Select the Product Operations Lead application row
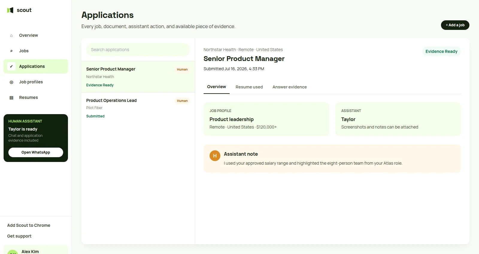Screen dimensions: 479x254 click(138, 108)
